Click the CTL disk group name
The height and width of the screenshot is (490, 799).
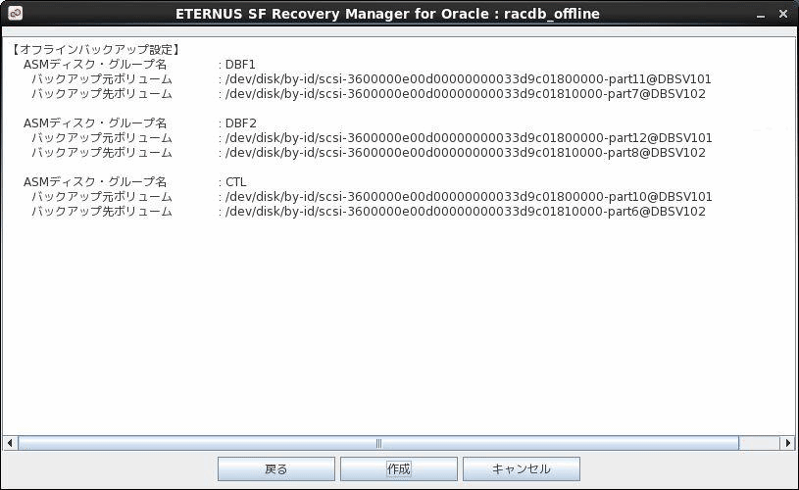click(x=235, y=182)
